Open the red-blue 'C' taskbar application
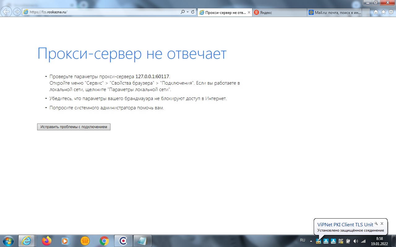Screen dimensions: 396x247 pyautogui.click(x=123, y=241)
